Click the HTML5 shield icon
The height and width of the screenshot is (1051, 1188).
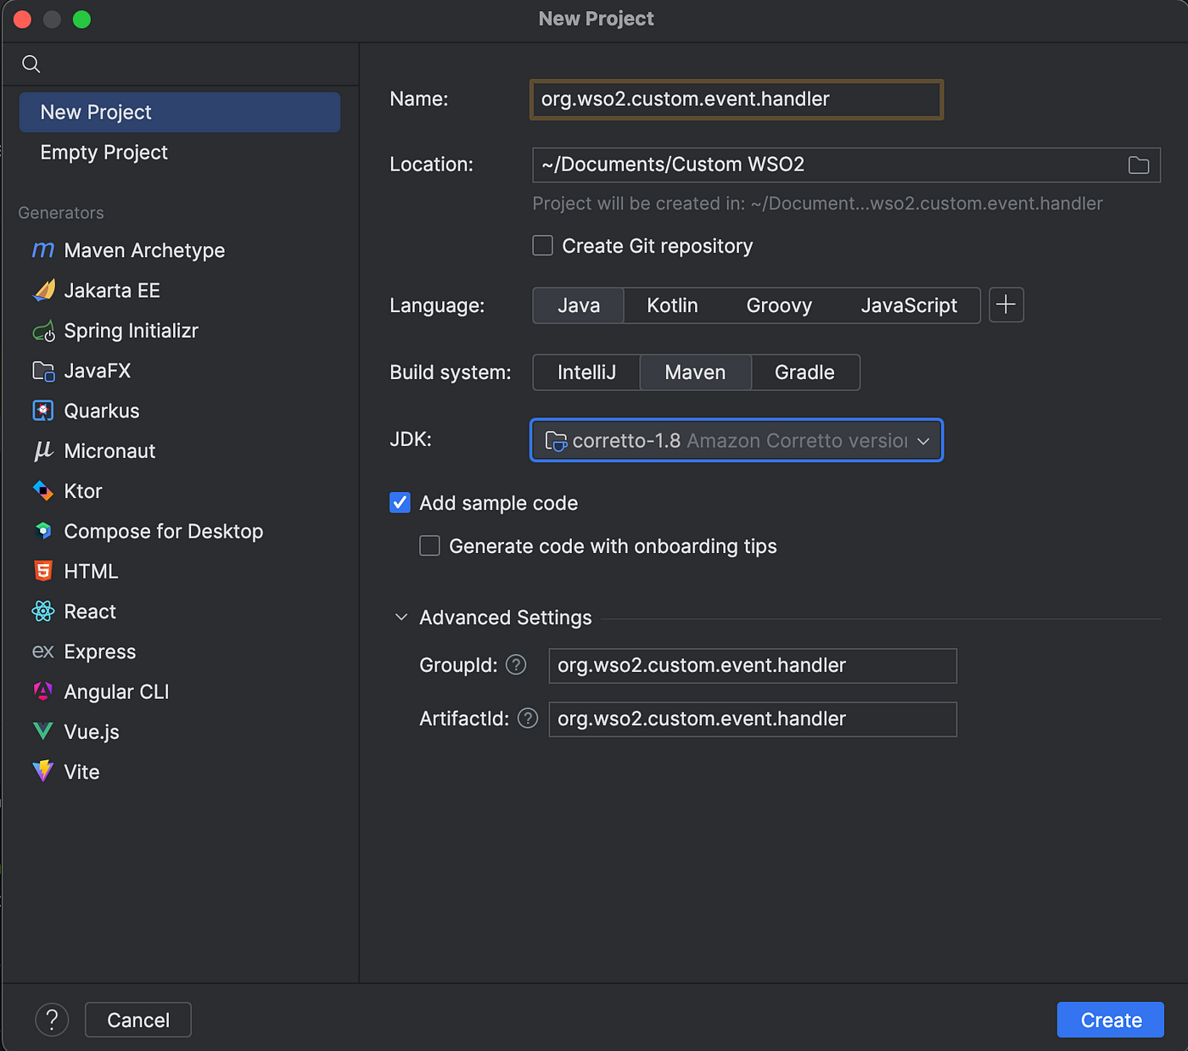tap(43, 571)
